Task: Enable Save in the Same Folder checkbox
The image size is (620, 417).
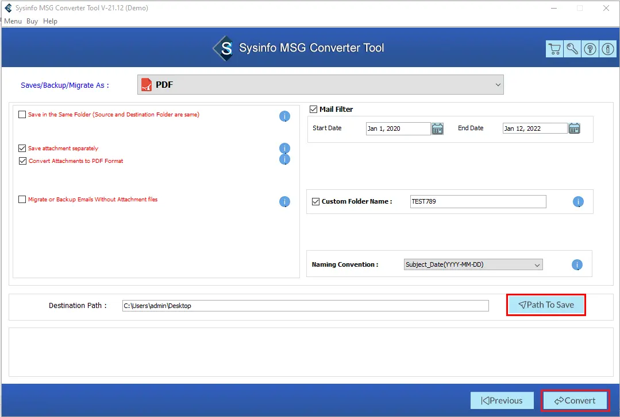Action: click(x=22, y=115)
